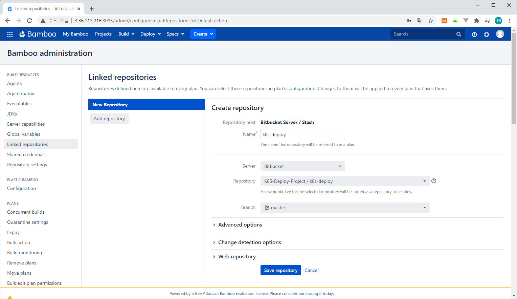Open Concurrent builds in the sidebar
The image size is (517, 299).
pyautogui.click(x=26, y=212)
